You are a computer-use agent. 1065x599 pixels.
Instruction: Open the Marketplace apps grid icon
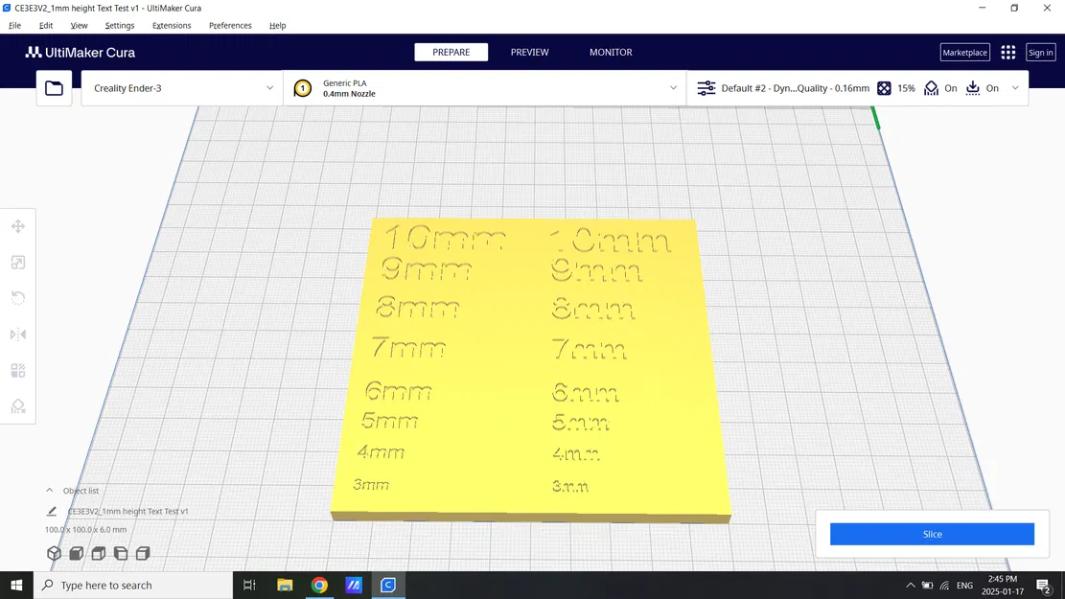1007,52
